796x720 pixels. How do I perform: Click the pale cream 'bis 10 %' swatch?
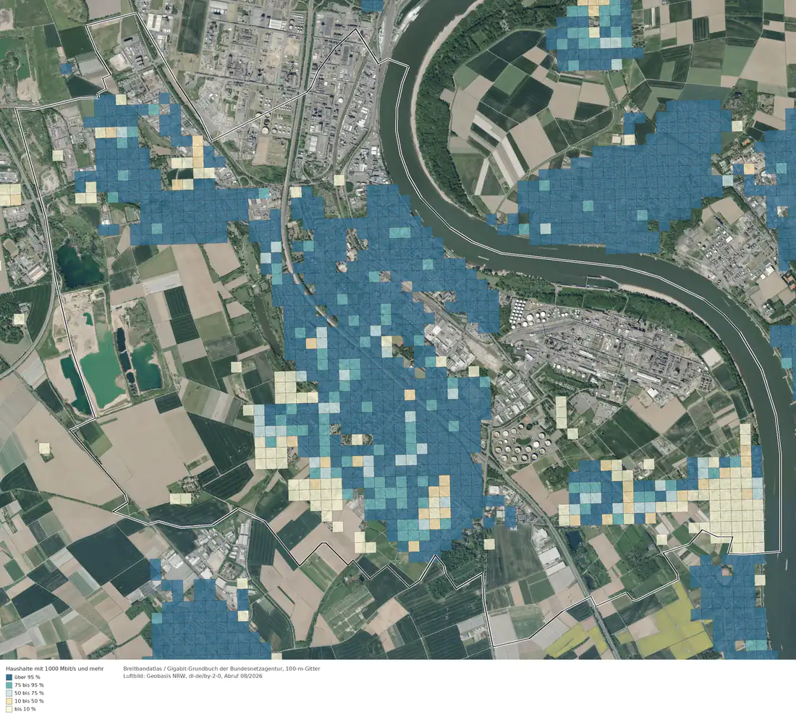(x=9, y=709)
